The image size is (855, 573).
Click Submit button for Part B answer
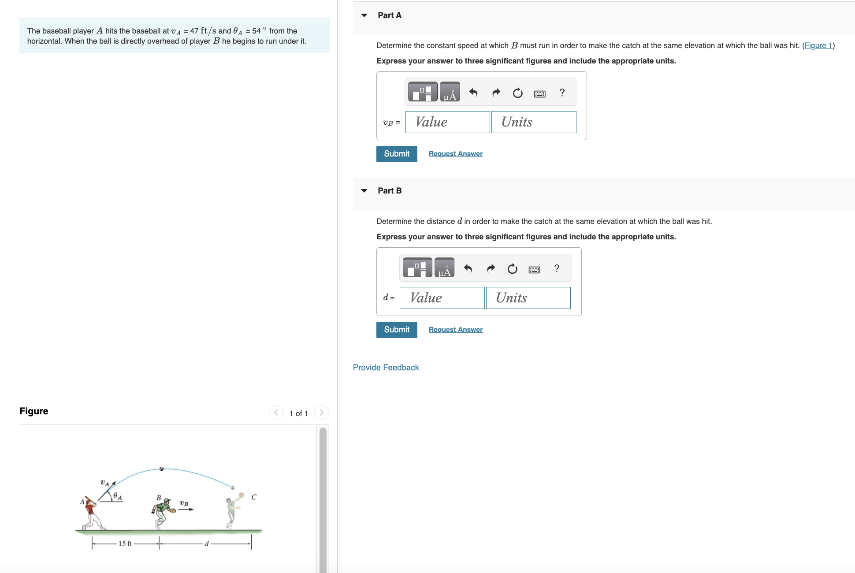pos(396,329)
